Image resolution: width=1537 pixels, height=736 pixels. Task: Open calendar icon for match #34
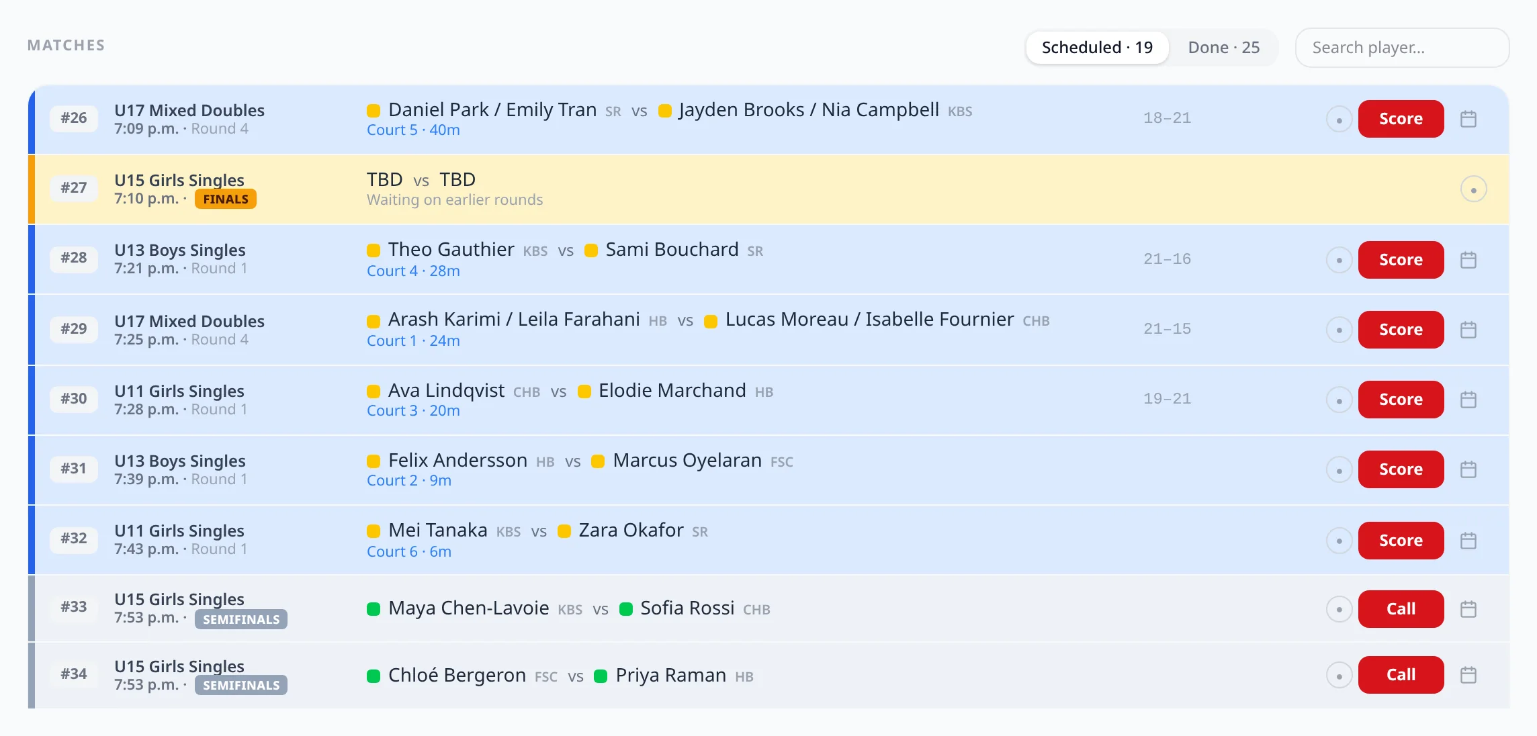point(1468,675)
